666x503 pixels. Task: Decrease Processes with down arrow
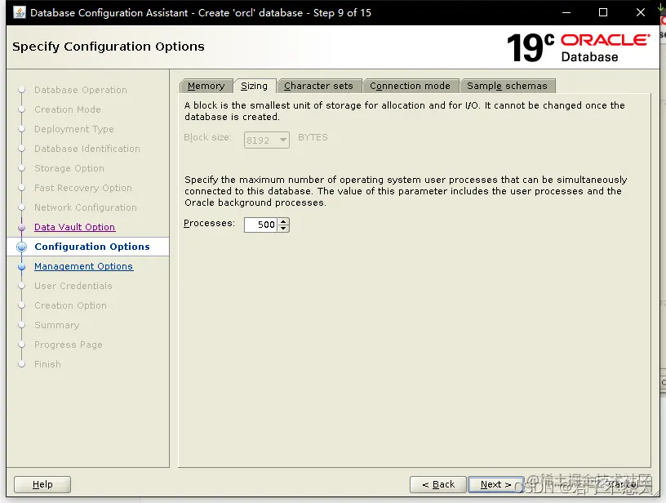(283, 229)
